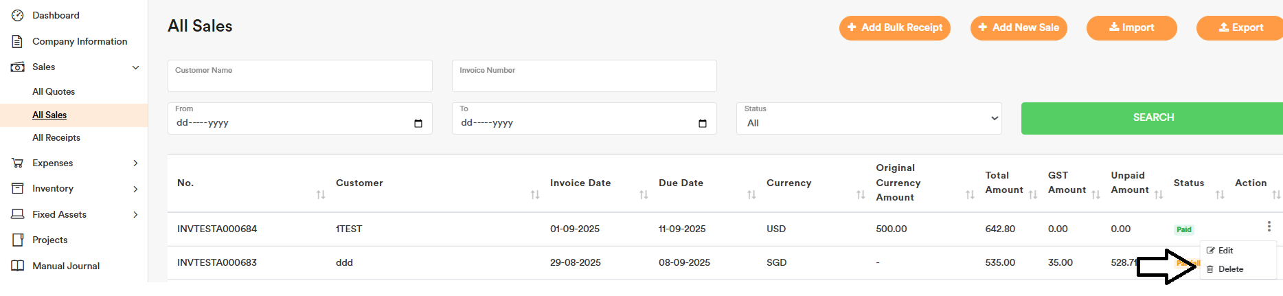Select Delete from the action menu
The height and width of the screenshot is (296, 1283).
coord(1230,269)
